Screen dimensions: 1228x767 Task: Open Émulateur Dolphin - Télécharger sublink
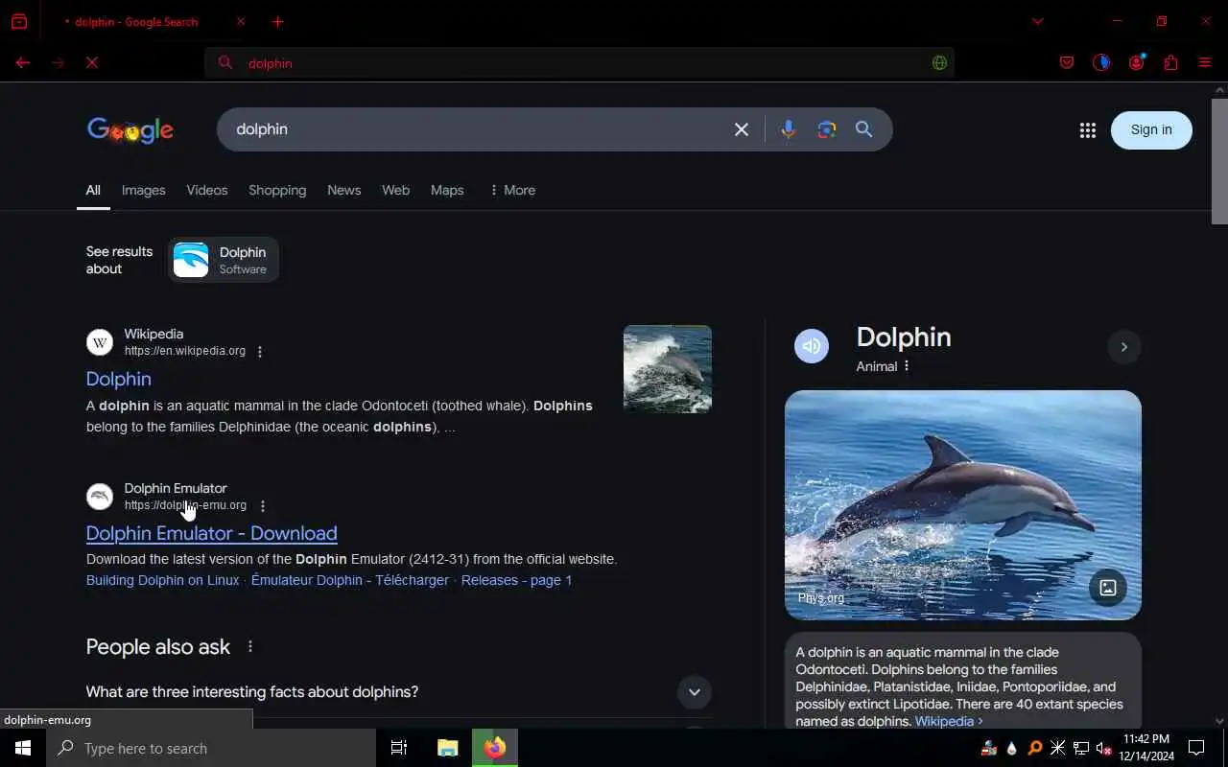click(x=350, y=580)
